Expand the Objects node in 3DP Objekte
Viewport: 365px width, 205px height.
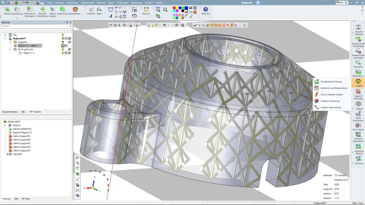[x=5, y=125]
